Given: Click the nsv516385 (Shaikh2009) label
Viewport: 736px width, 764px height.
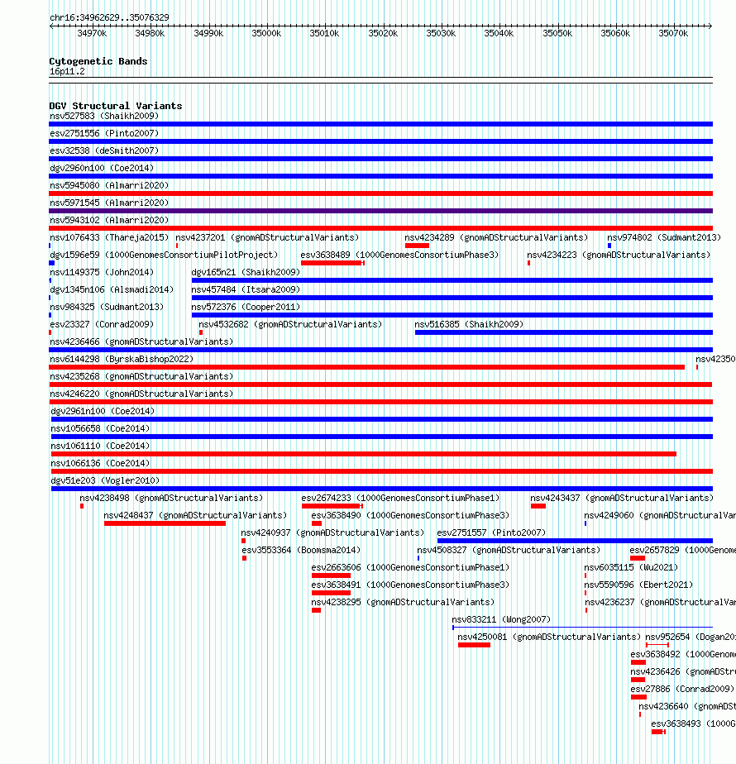Looking at the screenshot, I should pyautogui.click(x=469, y=324).
